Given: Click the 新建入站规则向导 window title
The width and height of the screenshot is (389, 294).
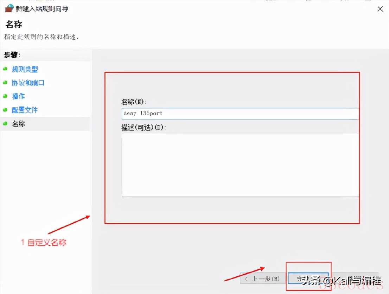Looking at the screenshot, I should (x=42, y=9).
